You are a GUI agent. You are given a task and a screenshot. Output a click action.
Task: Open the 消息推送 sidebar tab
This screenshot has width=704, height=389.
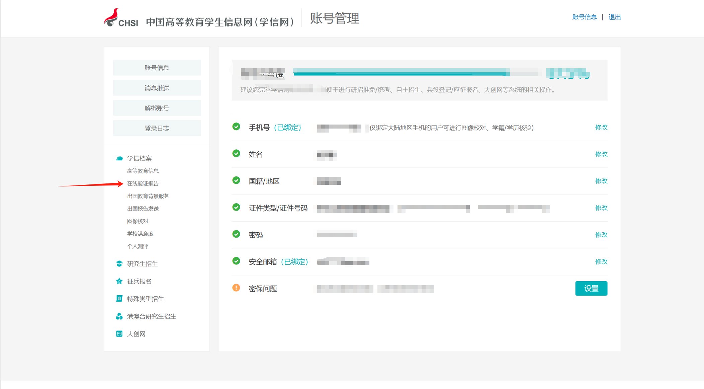157,88
